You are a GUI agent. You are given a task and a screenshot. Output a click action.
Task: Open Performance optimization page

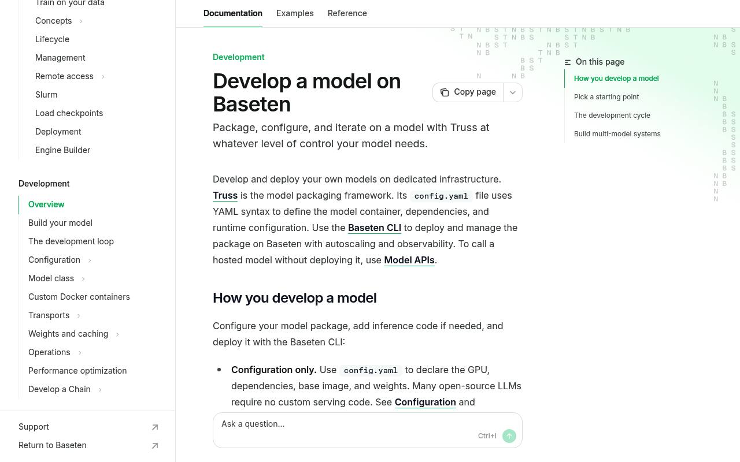click(x=77, y=371)
